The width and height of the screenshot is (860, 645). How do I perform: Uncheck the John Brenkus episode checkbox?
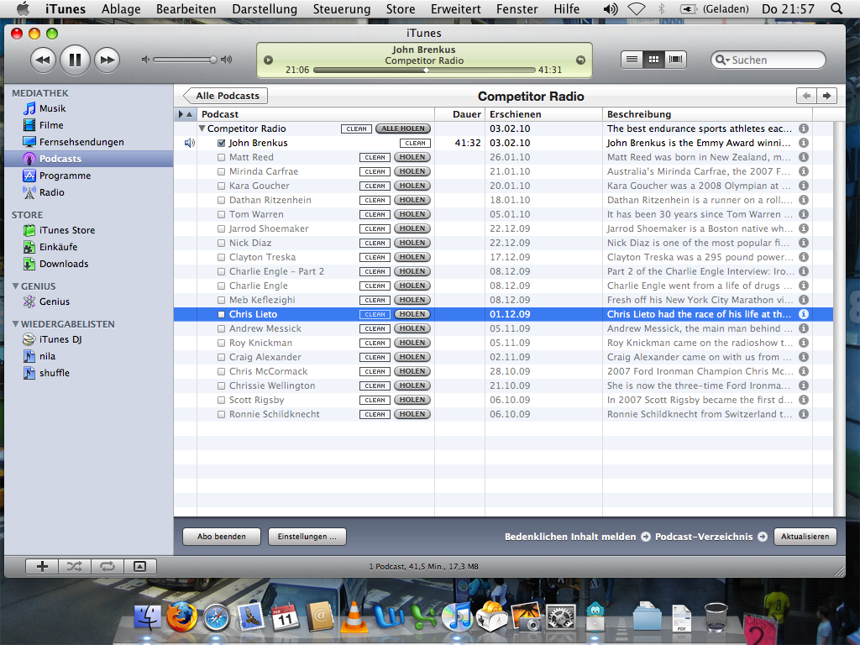tap(222, 143)
